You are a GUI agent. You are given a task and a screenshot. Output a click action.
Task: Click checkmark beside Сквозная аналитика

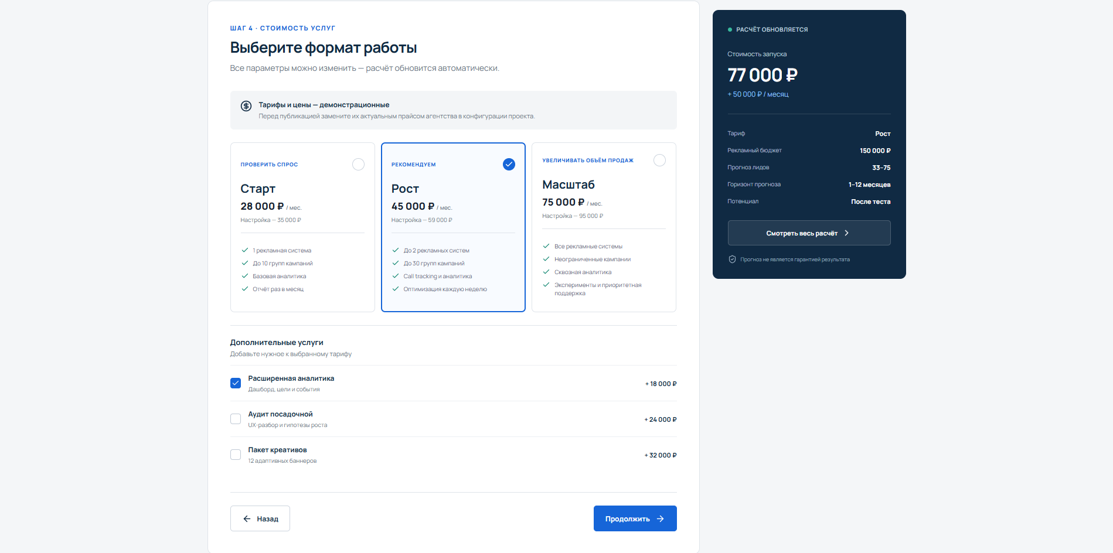pyautogui.click(x=546, y=272)
